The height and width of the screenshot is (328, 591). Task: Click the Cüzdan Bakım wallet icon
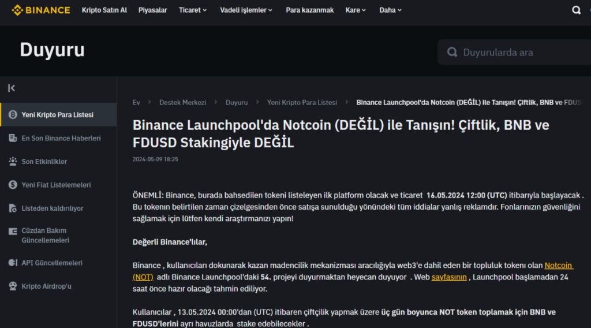click(x=13, y=231)
